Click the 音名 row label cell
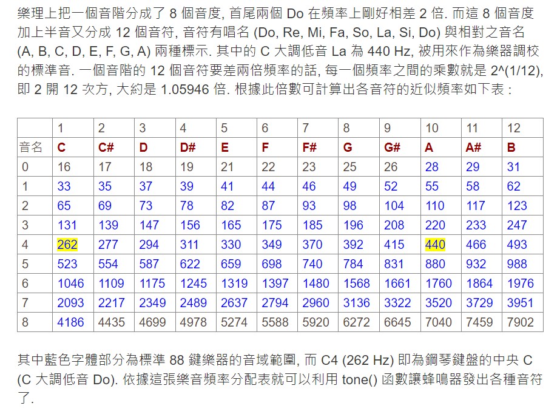This screenshot has width=560, height=414. point(32,148)
